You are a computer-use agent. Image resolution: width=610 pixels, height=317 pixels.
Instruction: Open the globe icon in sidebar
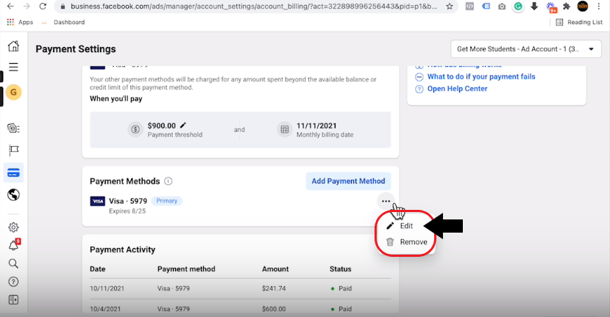tap(13, 194)
